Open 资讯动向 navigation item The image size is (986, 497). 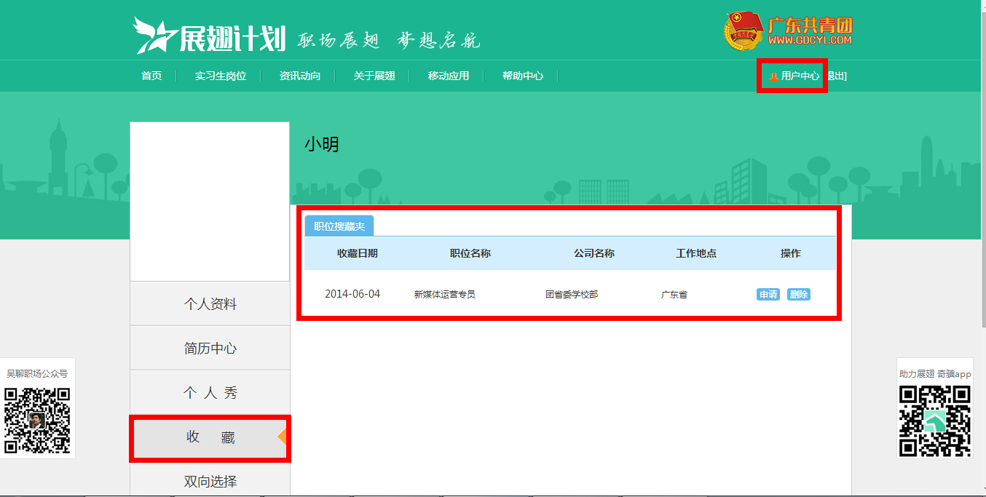coord(300,76)
